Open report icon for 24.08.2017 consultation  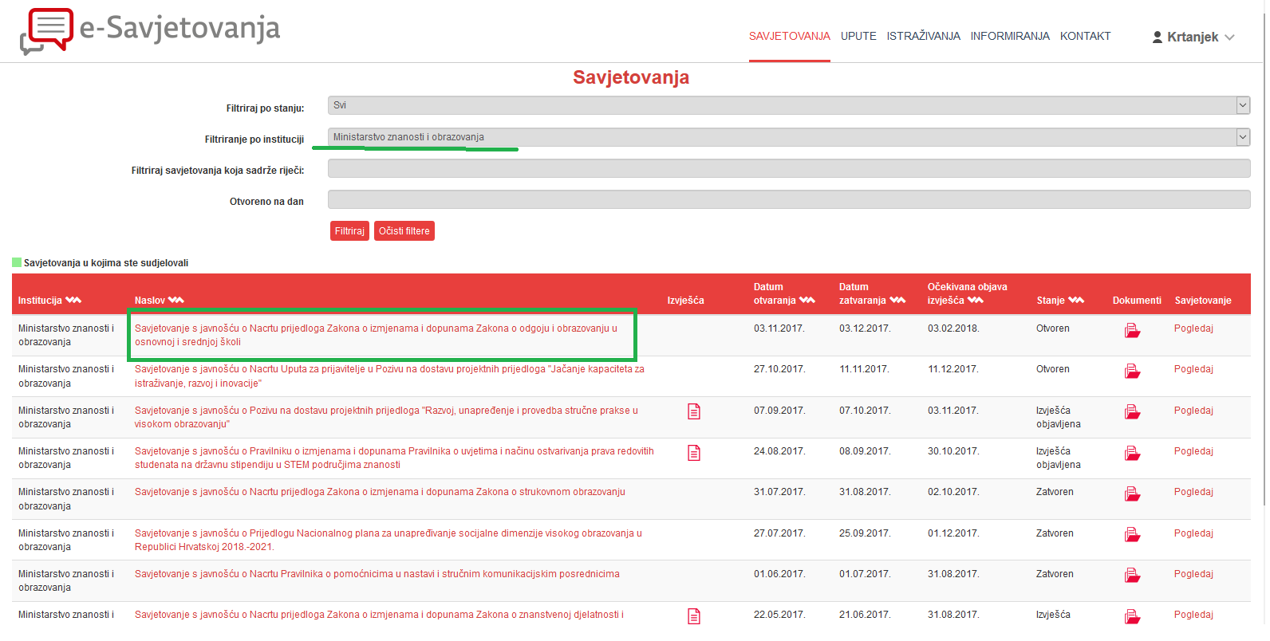[694, 453]
